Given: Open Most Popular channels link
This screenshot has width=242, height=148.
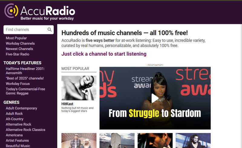Looking at the screenshot, I should click(x=16, y=38).
